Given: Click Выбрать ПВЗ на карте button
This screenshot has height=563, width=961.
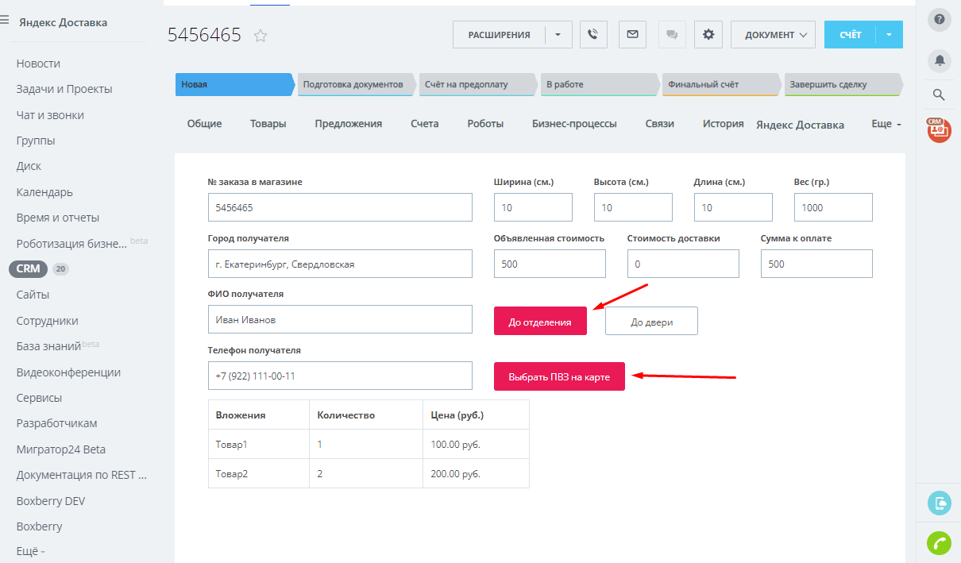Looking at the screenshot, I should coord(559,376).
